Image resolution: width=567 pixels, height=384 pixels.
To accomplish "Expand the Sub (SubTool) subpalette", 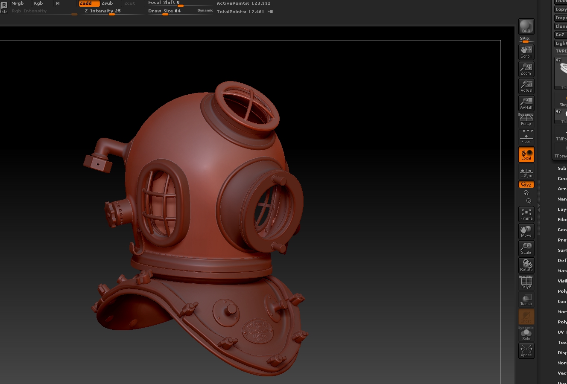I will click(562, 168).
